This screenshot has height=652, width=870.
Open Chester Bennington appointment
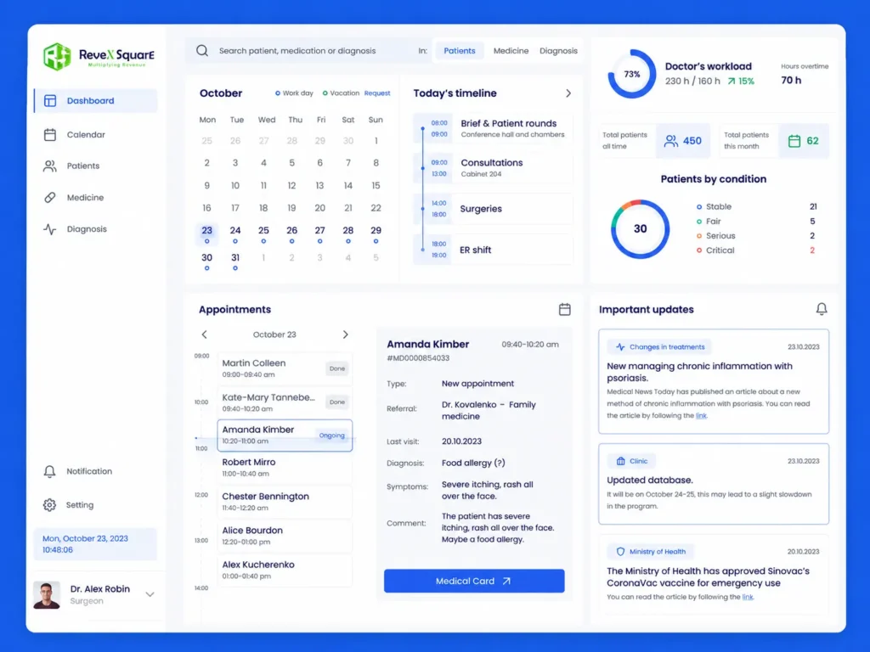coord(285,502)
